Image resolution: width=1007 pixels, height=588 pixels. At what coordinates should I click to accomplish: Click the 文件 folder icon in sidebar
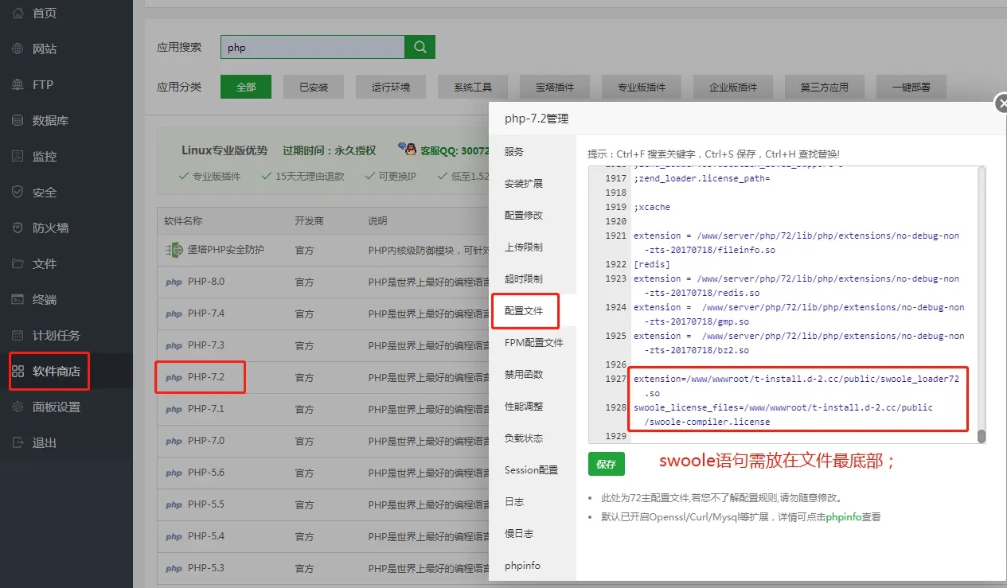pyautogui.click(x=18, y=263)
